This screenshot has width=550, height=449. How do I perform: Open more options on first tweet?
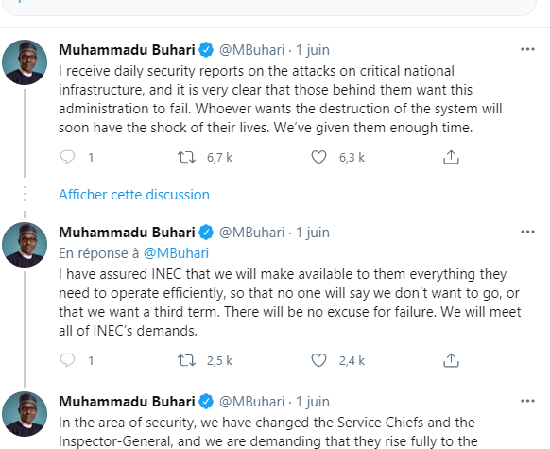[527, 49]
